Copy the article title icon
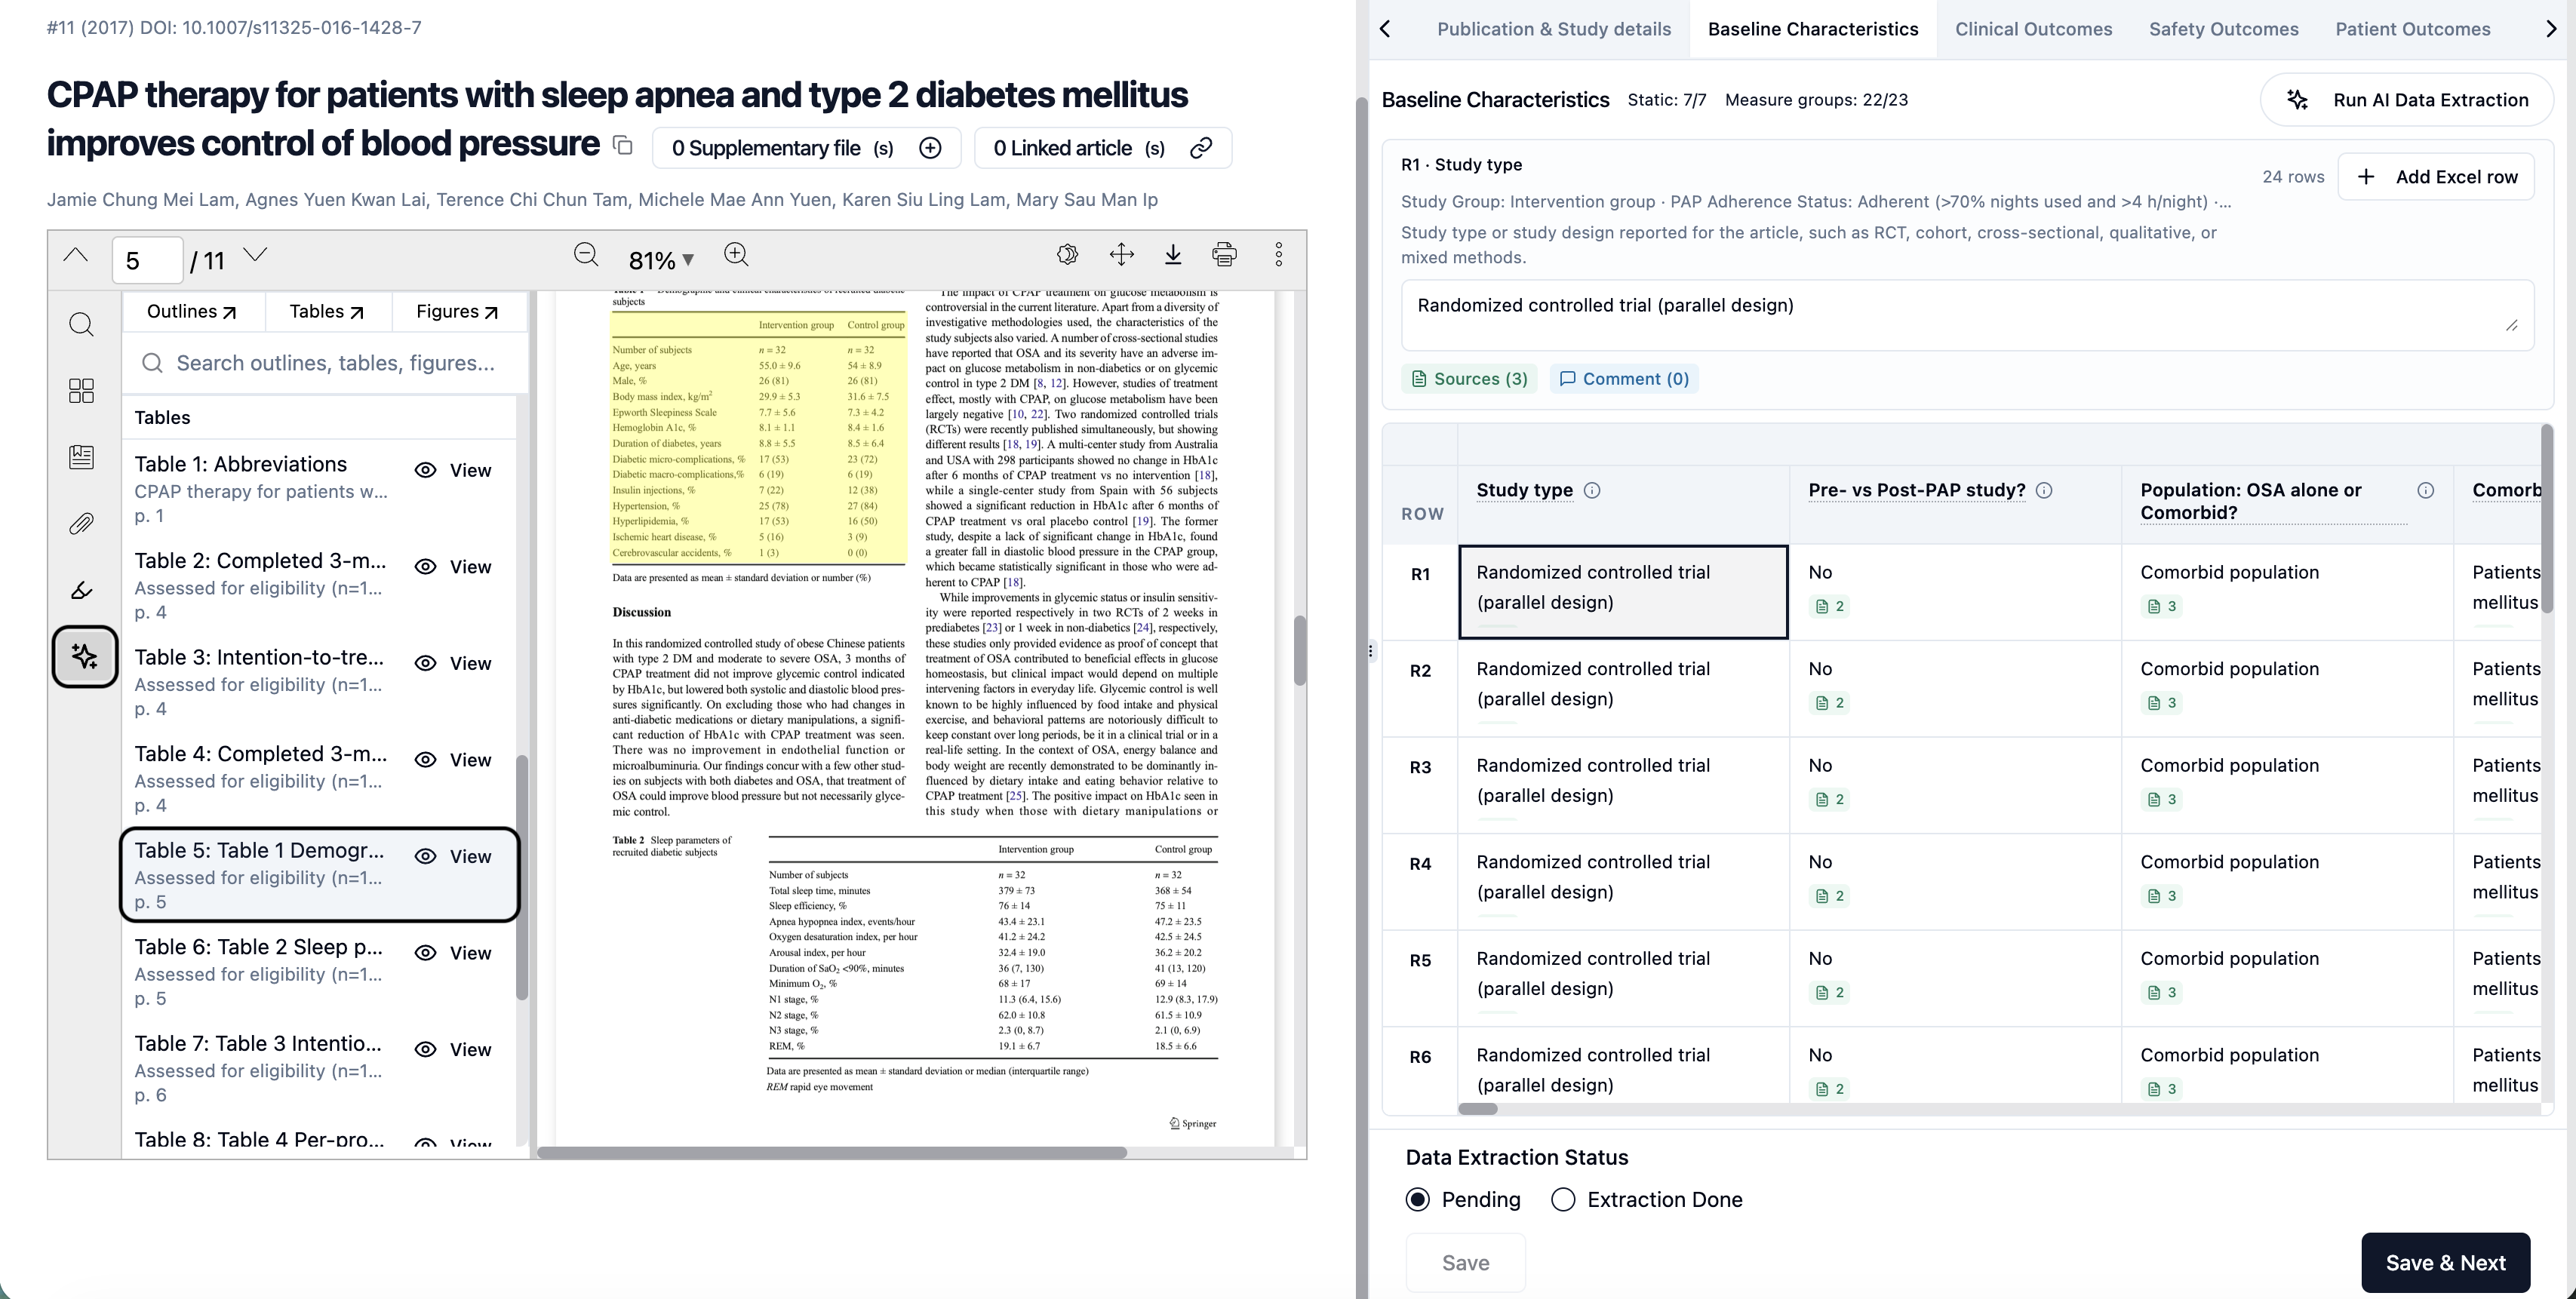2576x1299 pixels. pyautogui.click(x=623, y=146)
